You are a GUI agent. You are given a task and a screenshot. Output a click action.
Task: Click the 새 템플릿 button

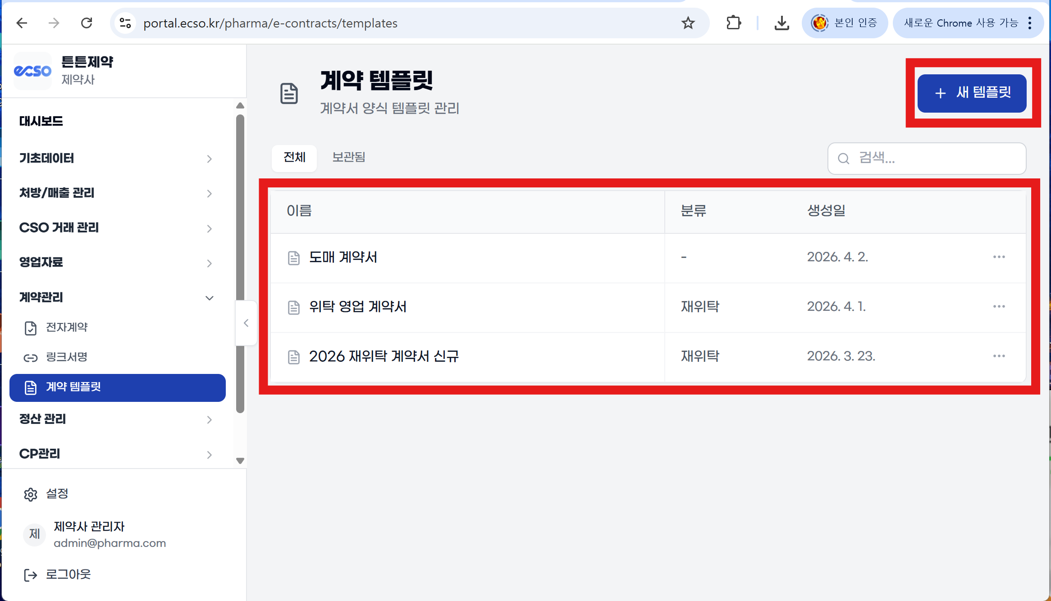[x=972, y=93]
